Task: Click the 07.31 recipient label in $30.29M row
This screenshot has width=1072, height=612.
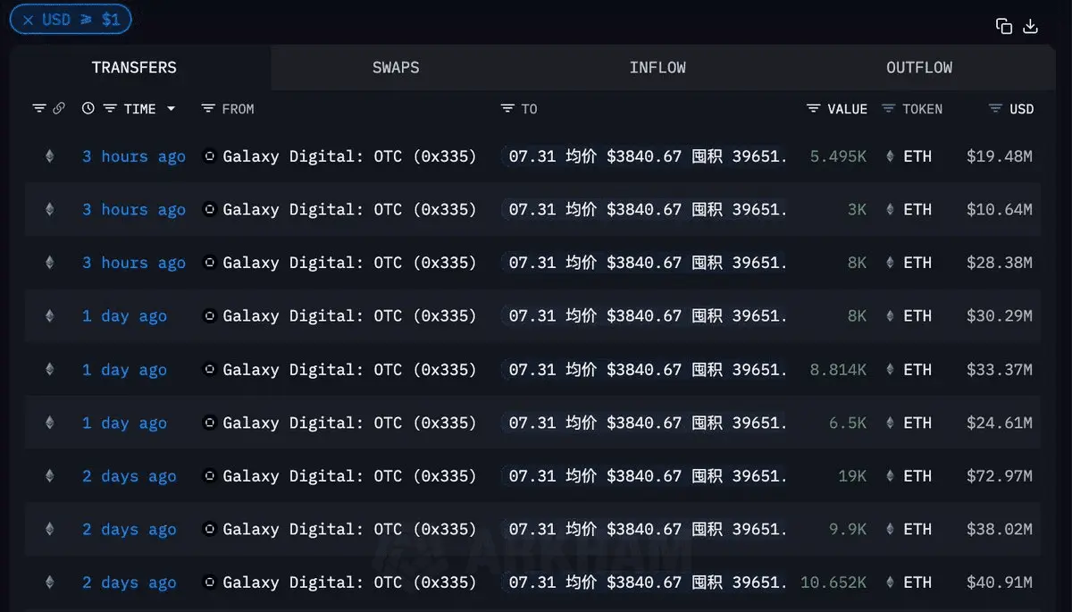Action: pos(648,315)
